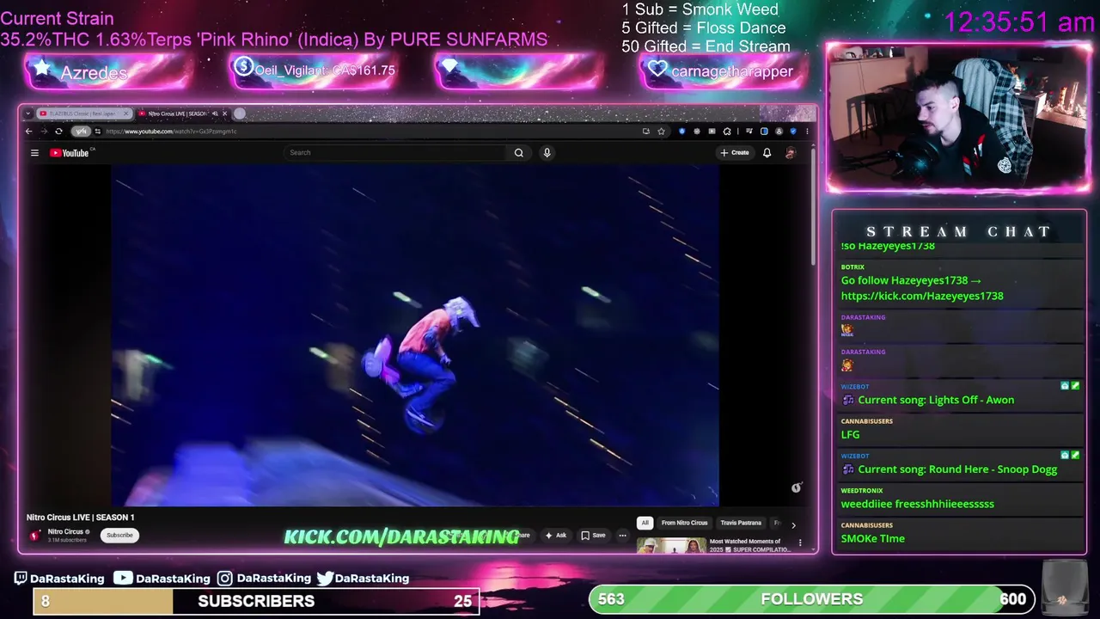1100x619 pixels.
Task: Show more filter chips with arrow
Action: 793,524
